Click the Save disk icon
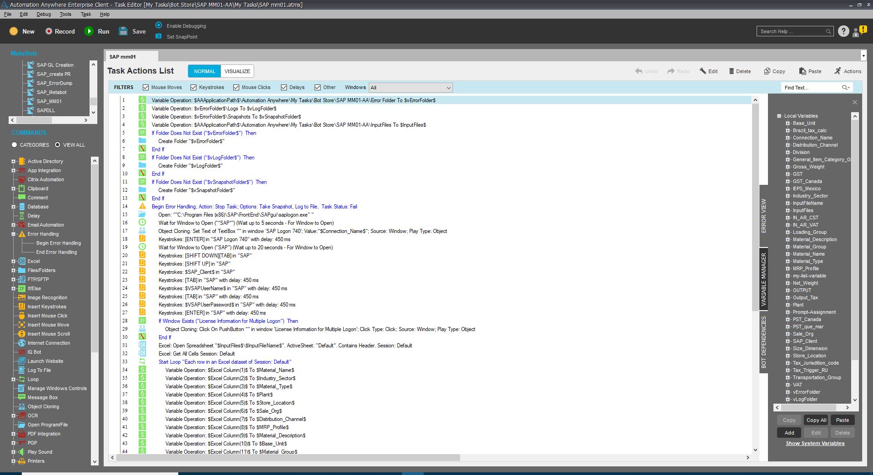This screenshot has width=873, height=475. click(123, 31)
